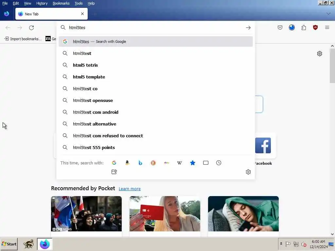Screen dimensions: 335x251
Task: Switch to Firefox taskbar button
Action: pos(44,244)
